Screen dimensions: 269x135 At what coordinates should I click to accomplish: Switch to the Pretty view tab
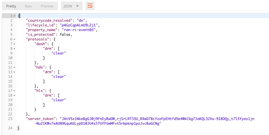coord(11,6)
